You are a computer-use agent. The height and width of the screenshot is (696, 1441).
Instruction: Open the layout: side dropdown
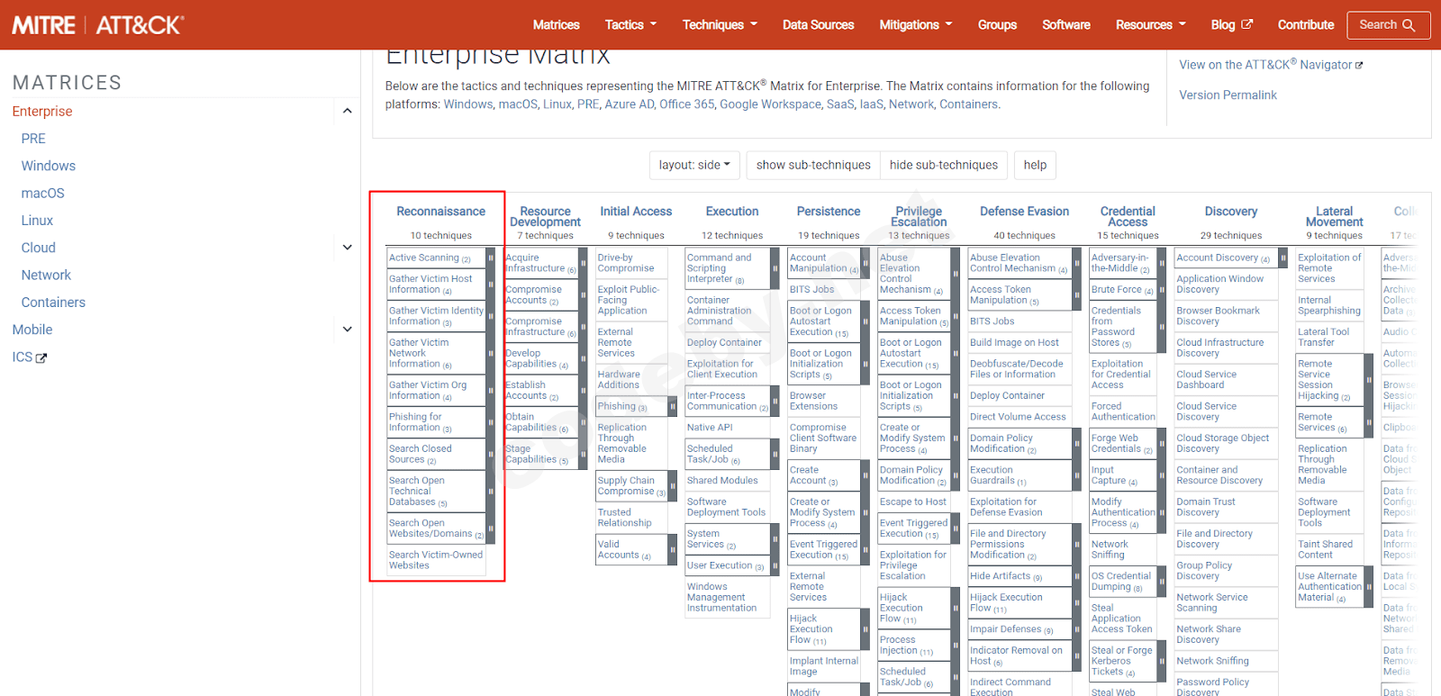(x=694, y=166)
